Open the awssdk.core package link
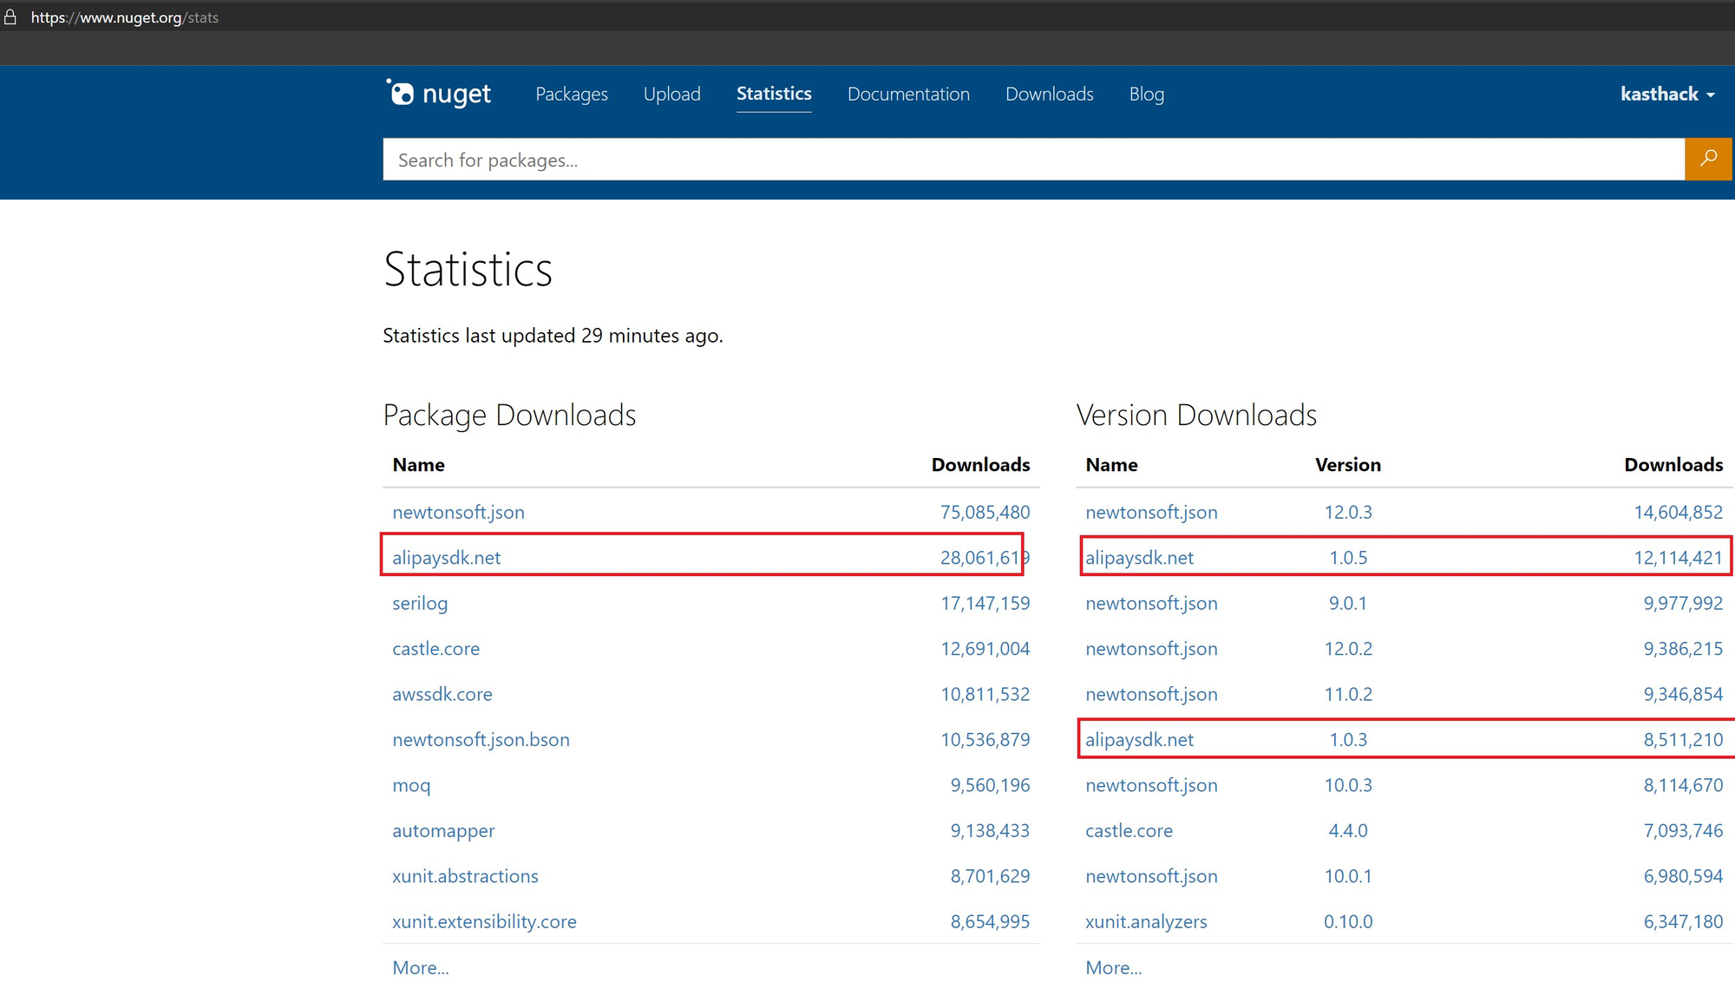 click(x=442, y=694)
